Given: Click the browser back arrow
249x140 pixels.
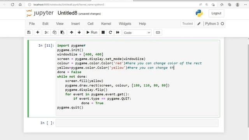Looking at the screenshot, I should tap(5, 5).
